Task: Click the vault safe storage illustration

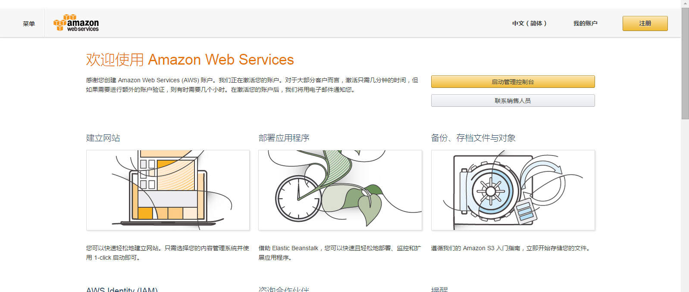Action: click(x=513, y=190)
